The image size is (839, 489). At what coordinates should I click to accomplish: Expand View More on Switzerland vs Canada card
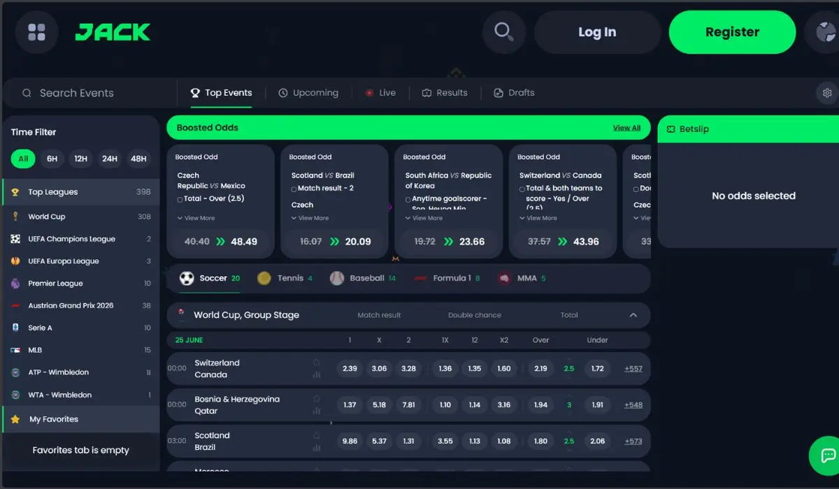pos(538,218)
